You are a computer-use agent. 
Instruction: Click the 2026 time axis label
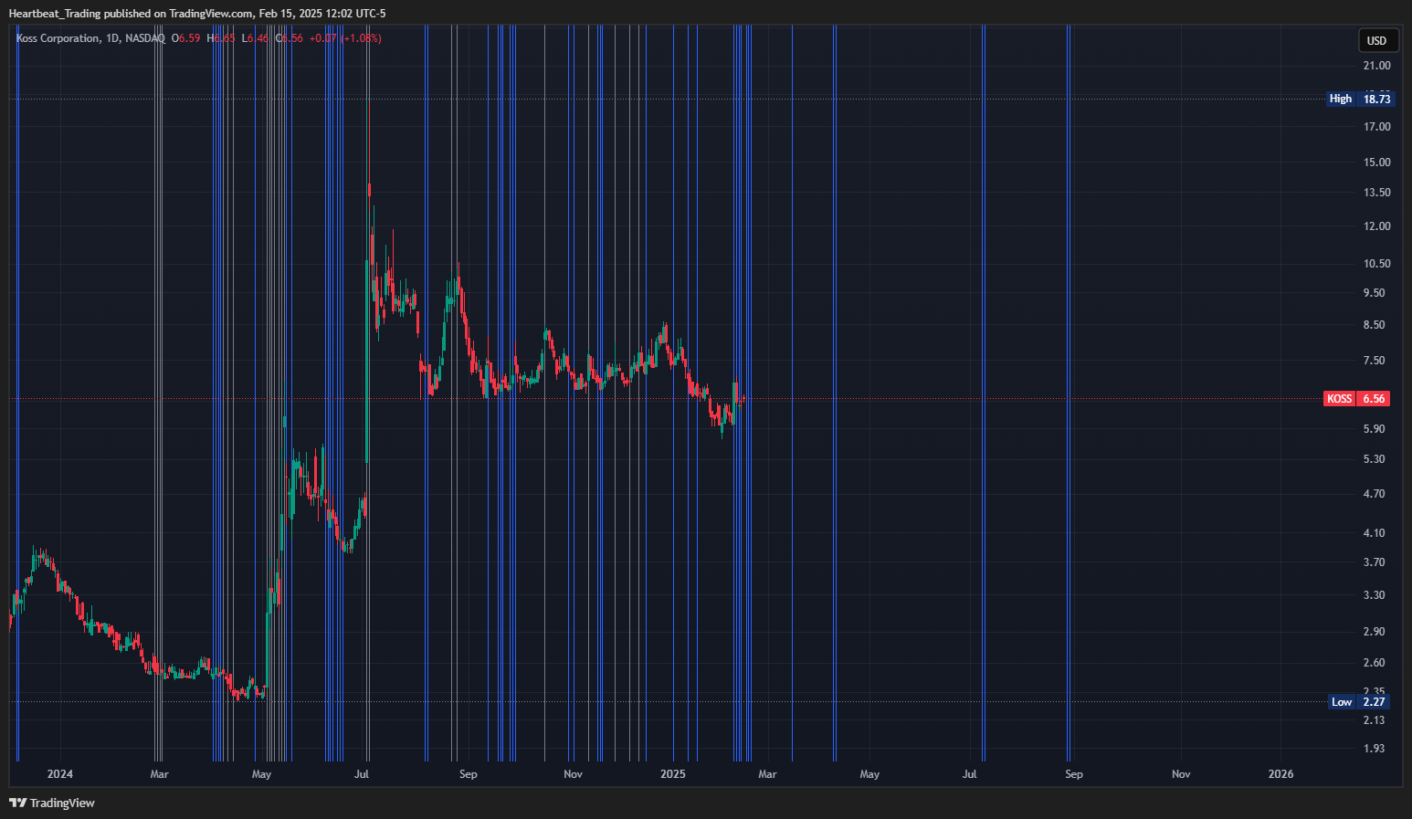coord(1281,774)
